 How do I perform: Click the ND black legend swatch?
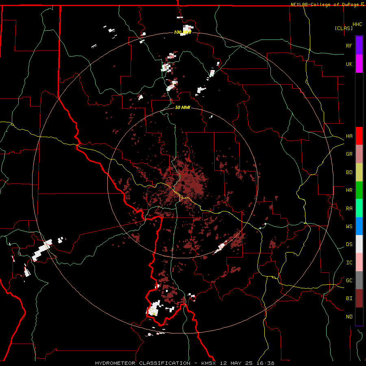(359, 316)
